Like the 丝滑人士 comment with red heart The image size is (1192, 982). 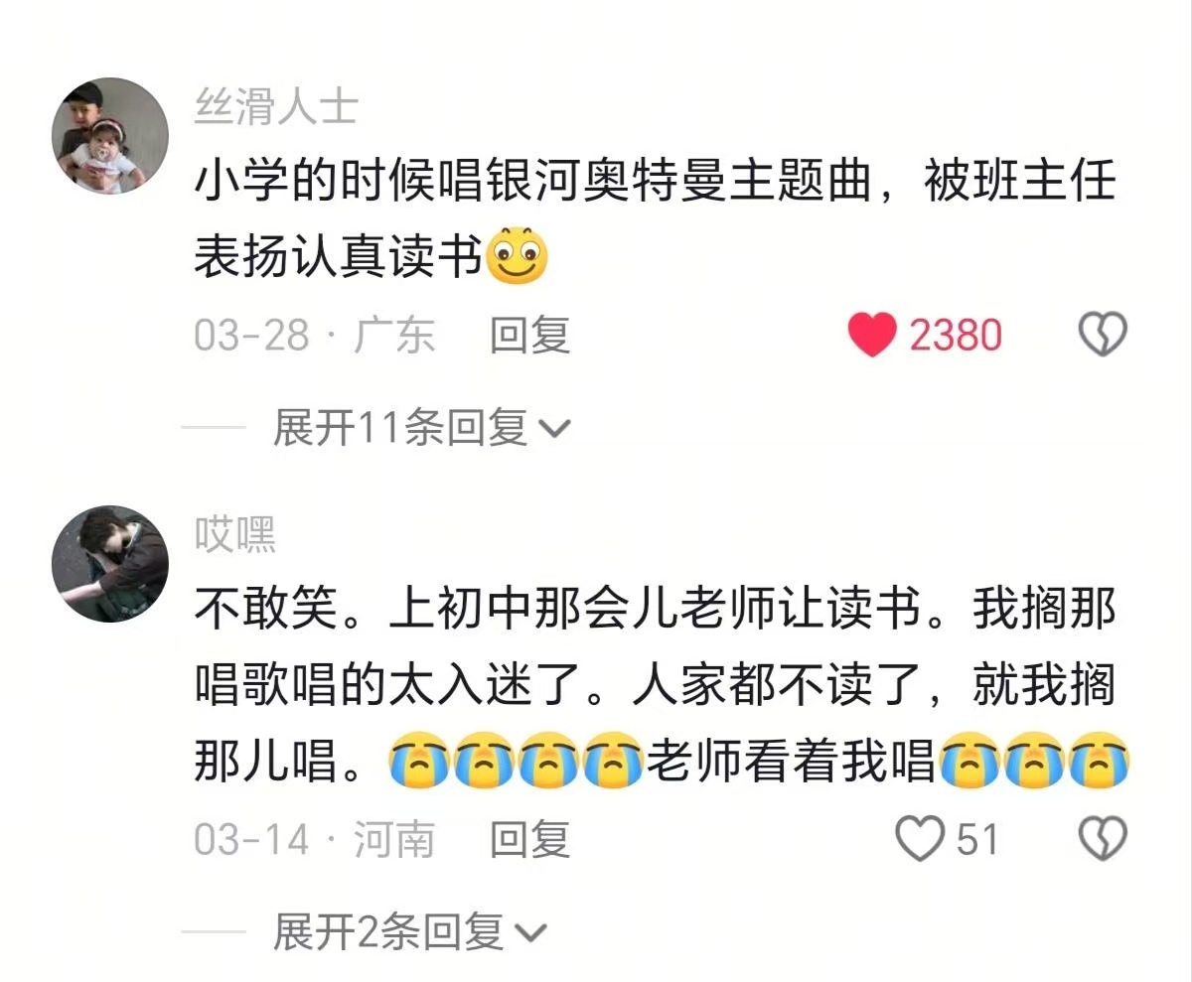click(x=873, y=336)
